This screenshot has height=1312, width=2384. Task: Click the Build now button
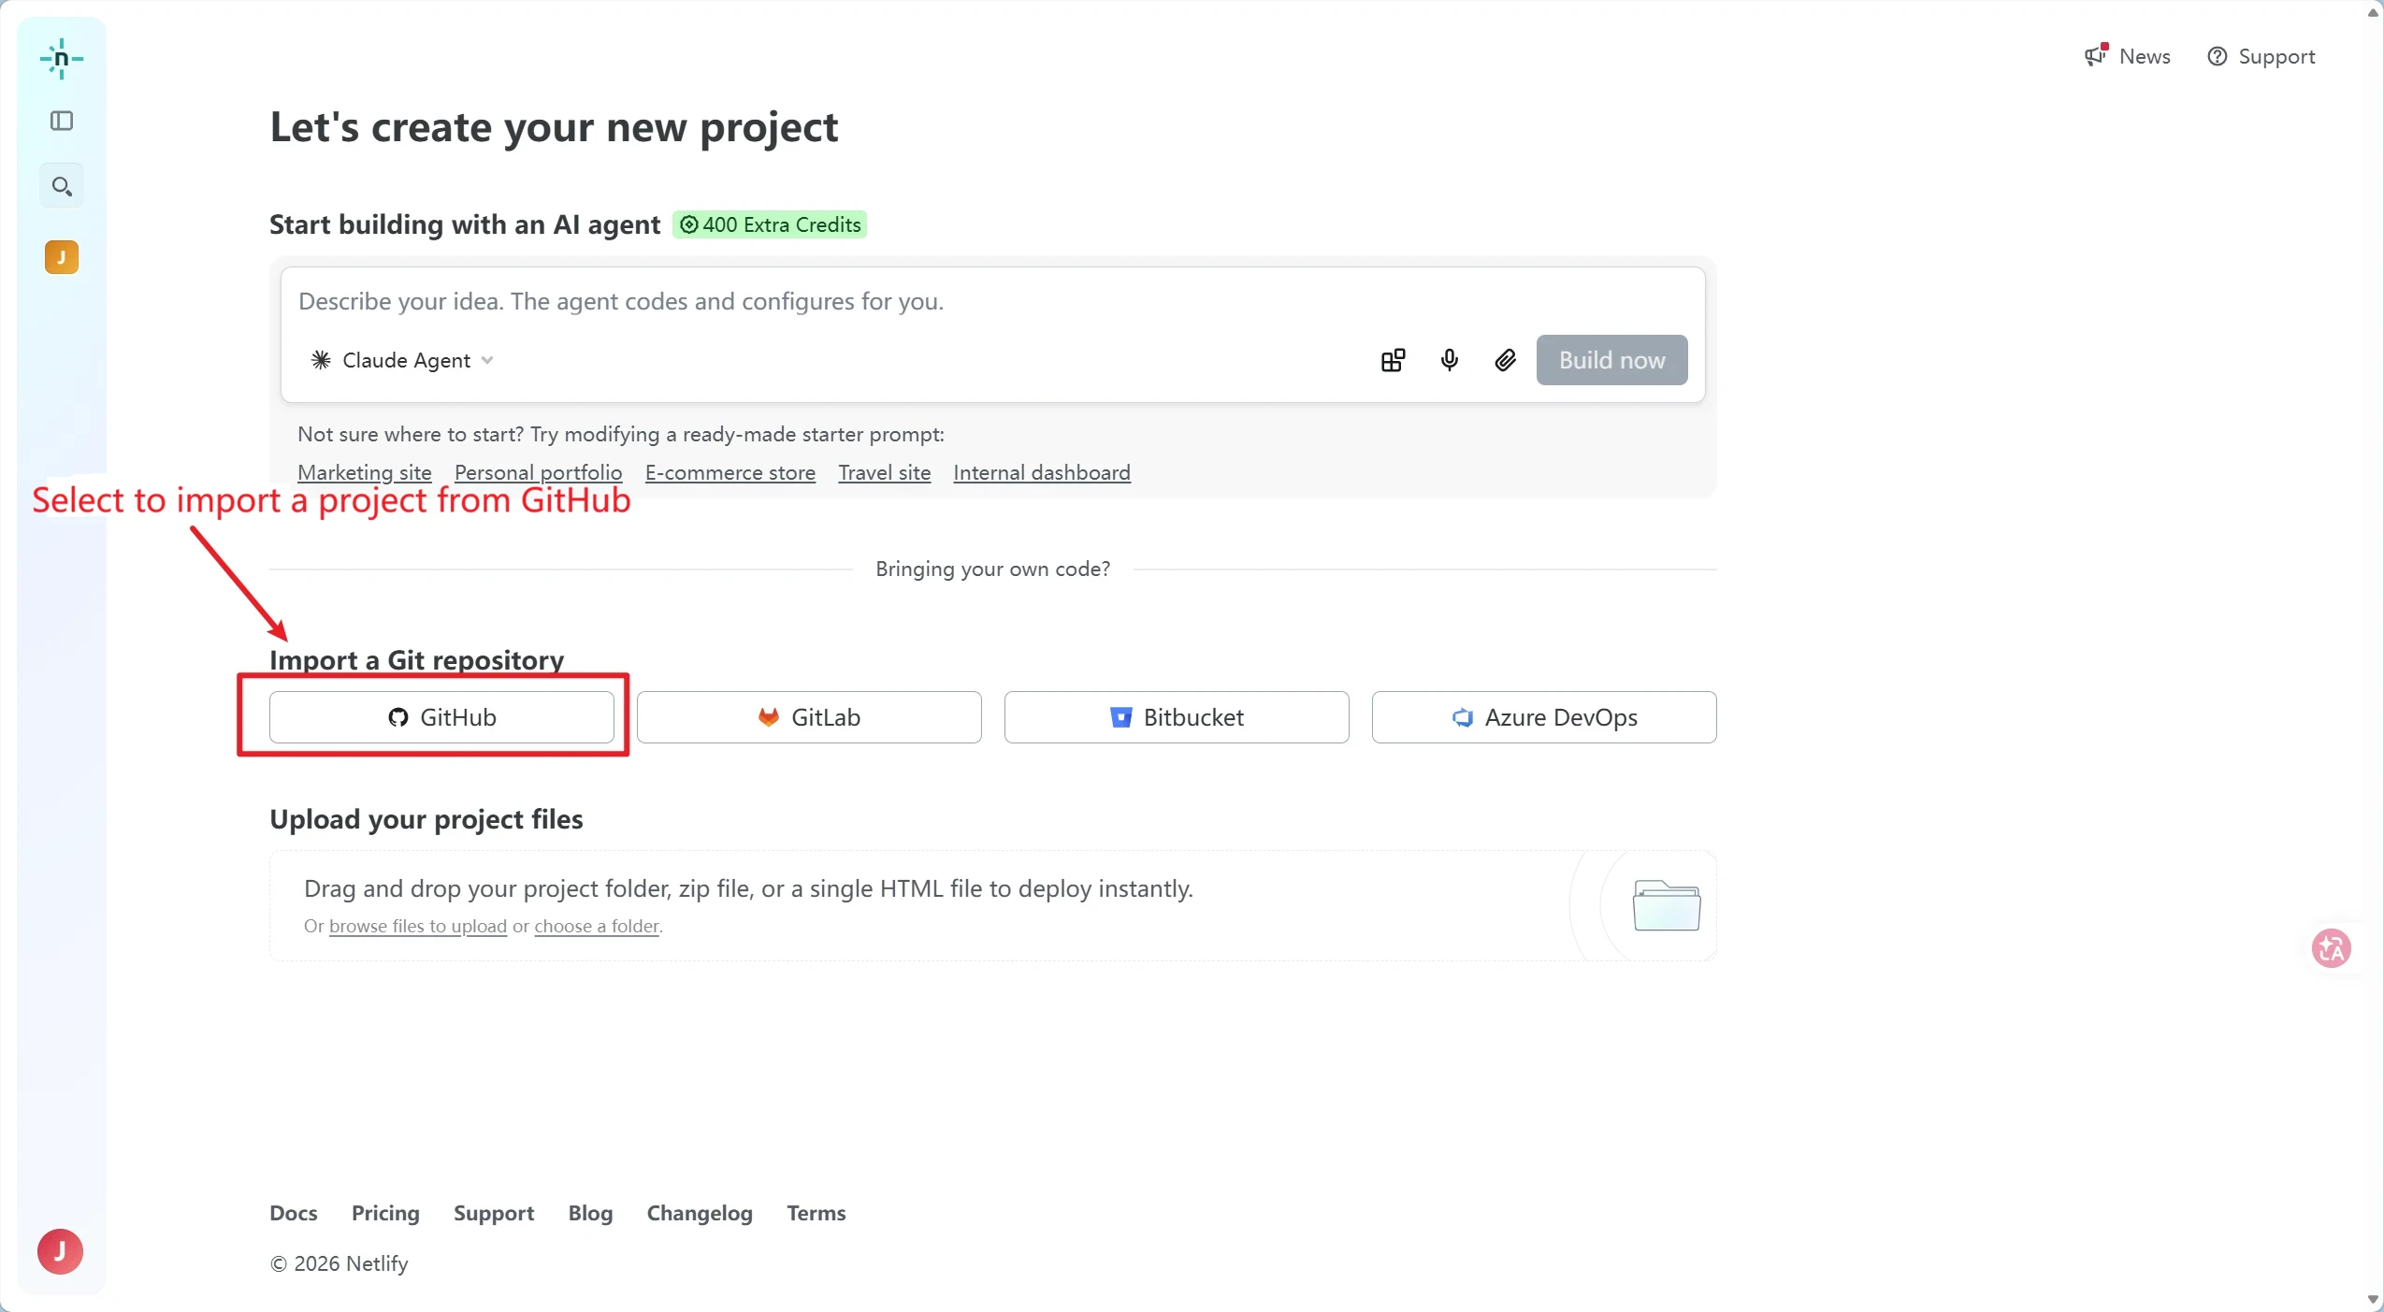click(x=1611, y=360)
